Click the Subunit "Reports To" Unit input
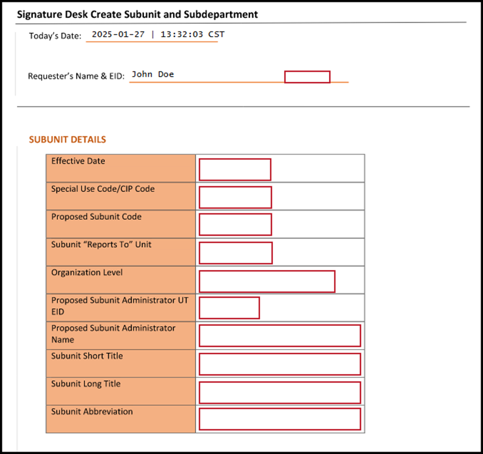Screen dimensions: 483x454 pos(236,252)
